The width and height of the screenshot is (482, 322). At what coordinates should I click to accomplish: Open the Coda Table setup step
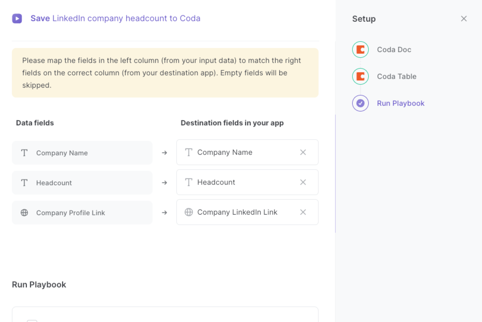coord(397,76)
